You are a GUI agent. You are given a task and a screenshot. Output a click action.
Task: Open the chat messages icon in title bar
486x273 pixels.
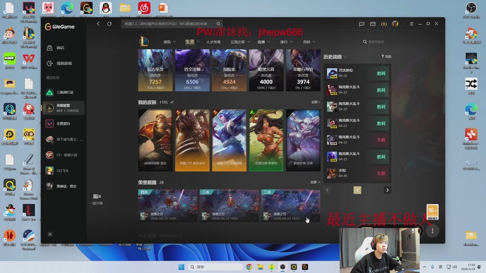click(x=361, y=24)
